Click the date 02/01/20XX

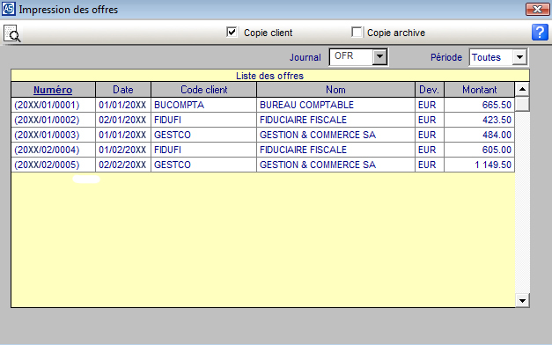click(122, 120)
